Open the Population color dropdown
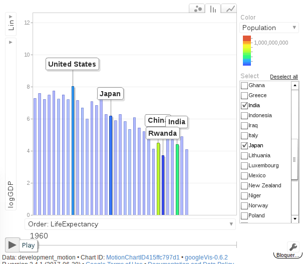Image resolution: width=308 pixels, height=264 pixels. pos(269,28)
